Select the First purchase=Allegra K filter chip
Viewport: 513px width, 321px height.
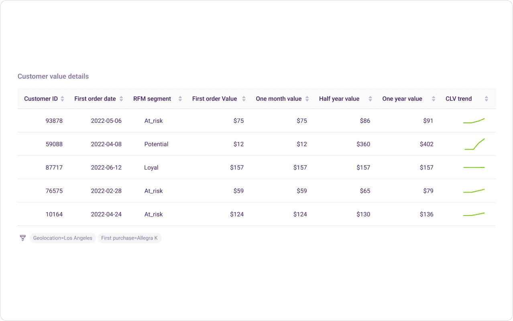[x=130, y=238]
